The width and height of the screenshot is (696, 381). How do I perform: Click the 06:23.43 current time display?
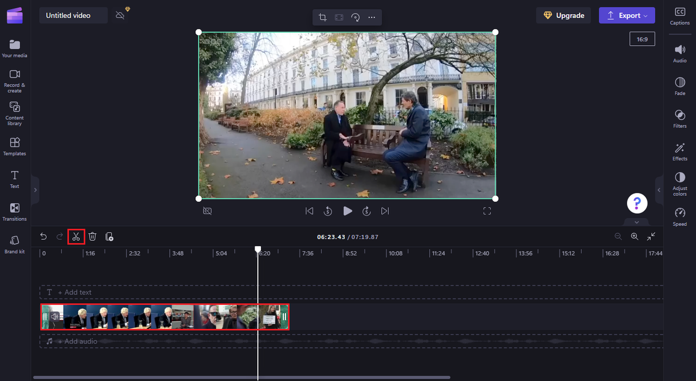(331, 237)
